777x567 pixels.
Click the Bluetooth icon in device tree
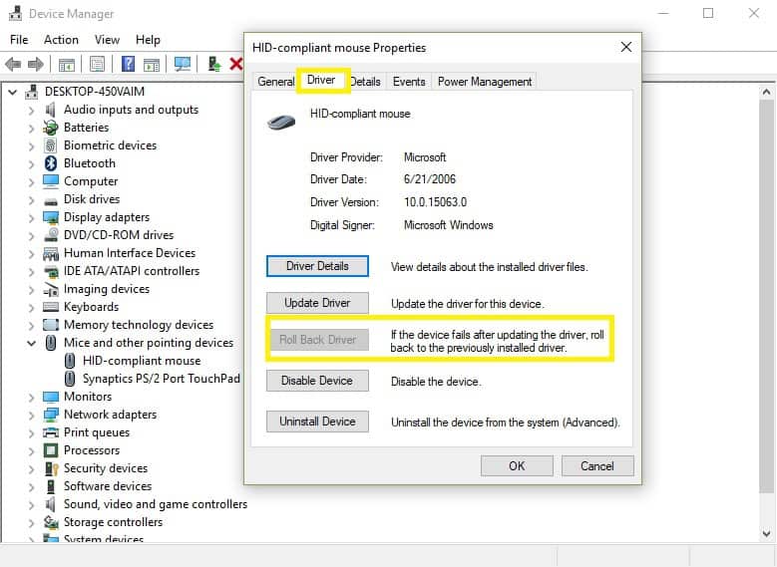(x=51, y=163)
